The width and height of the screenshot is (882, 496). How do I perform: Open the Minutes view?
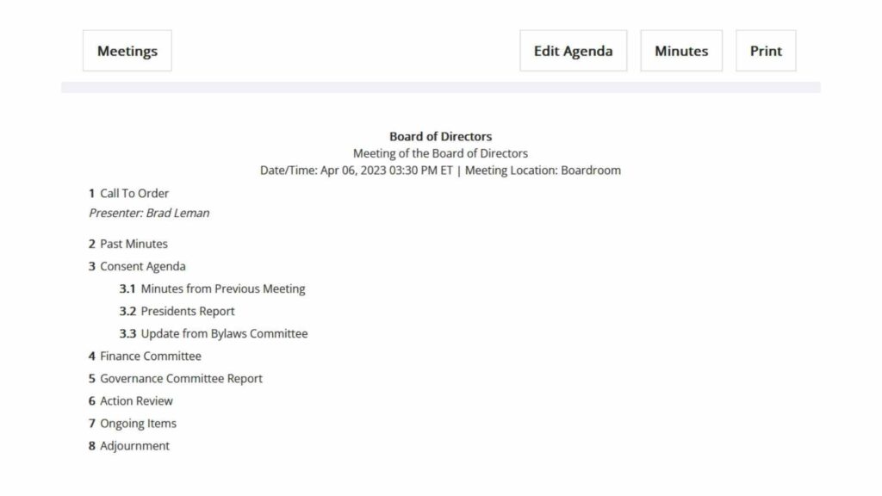click(x=680, y=51)
